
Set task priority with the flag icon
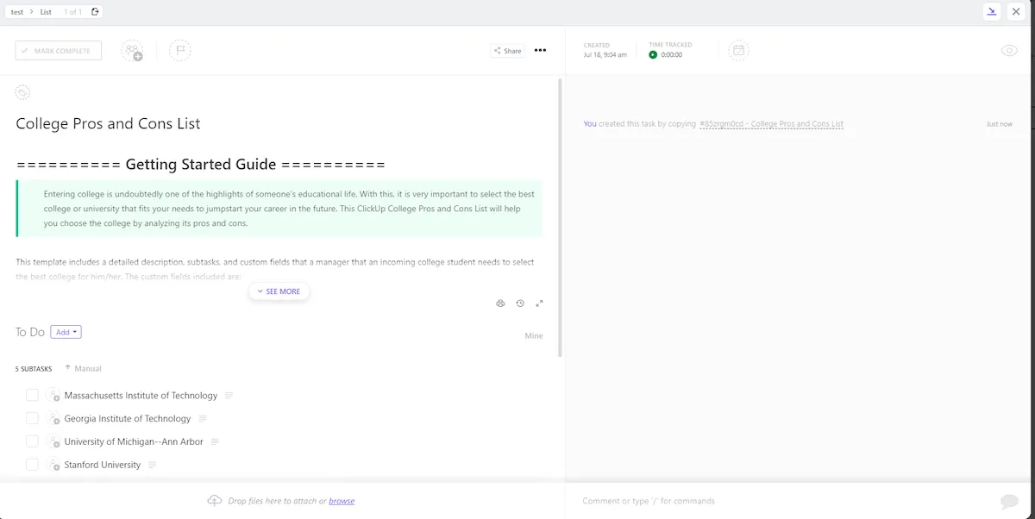180,51
